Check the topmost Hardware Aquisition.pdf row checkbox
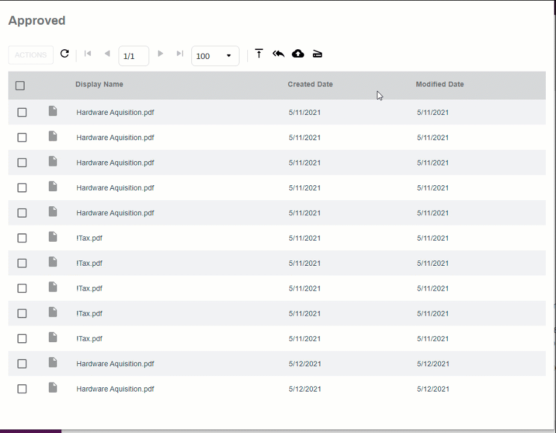Image resolution: width=556 pixels, height=433 pixels. tap(22, 112)
